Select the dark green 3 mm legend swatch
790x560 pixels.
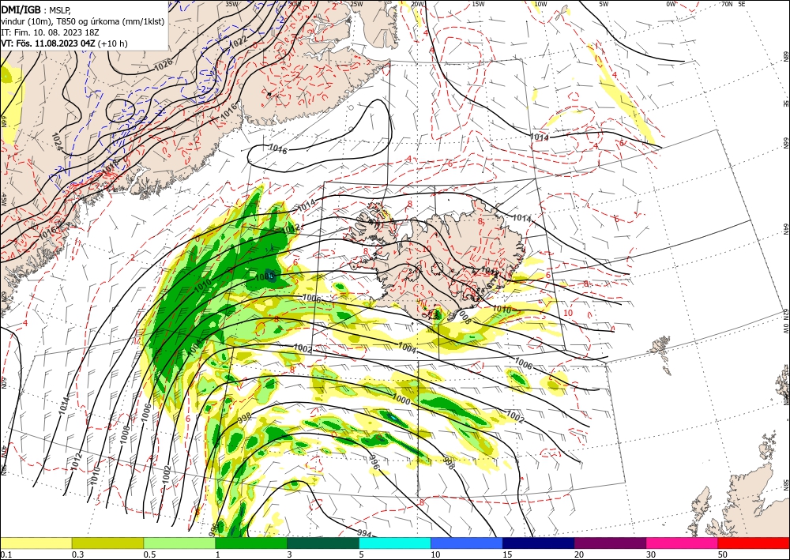click(x=323, y=543)
